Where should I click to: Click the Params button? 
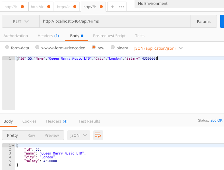pos(203,22)
